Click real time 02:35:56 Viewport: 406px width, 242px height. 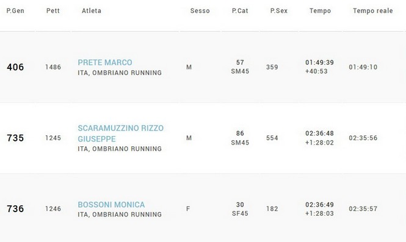(x=363, y=138)
